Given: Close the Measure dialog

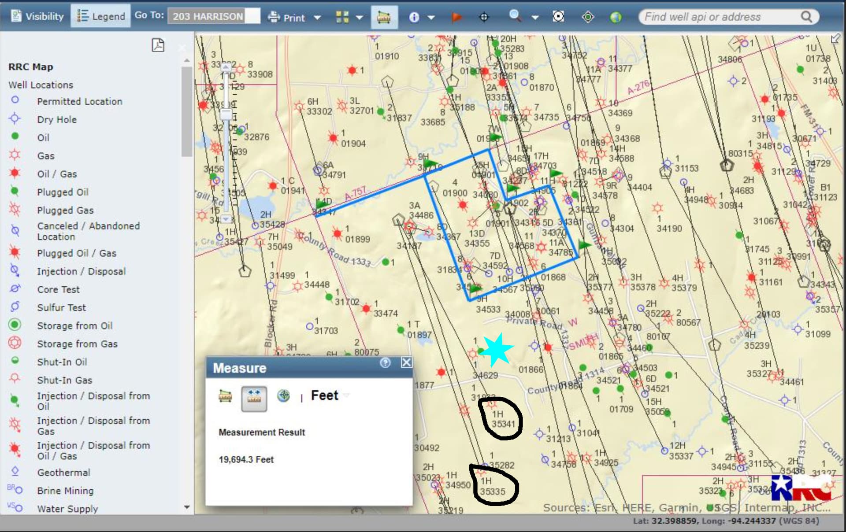Looking at the screenshot, I should (x=406, y=362).
